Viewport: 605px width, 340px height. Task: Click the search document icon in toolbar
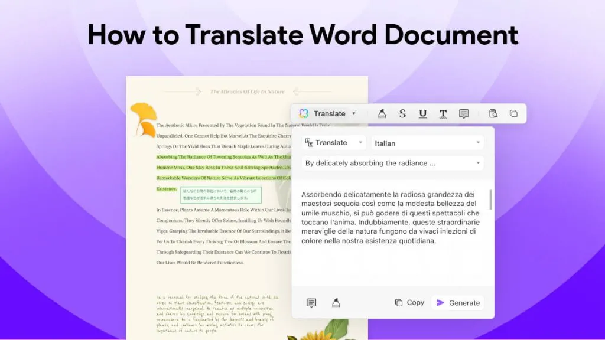(493, 113)
